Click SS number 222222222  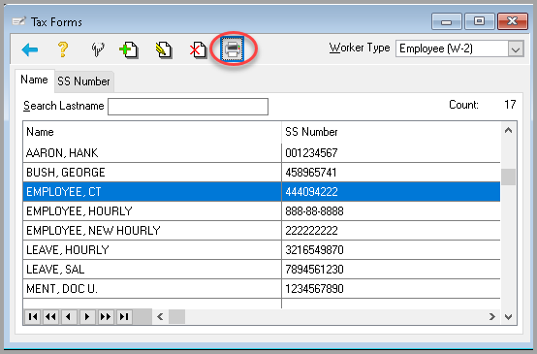pyautogui.click(x=311, y=231)
